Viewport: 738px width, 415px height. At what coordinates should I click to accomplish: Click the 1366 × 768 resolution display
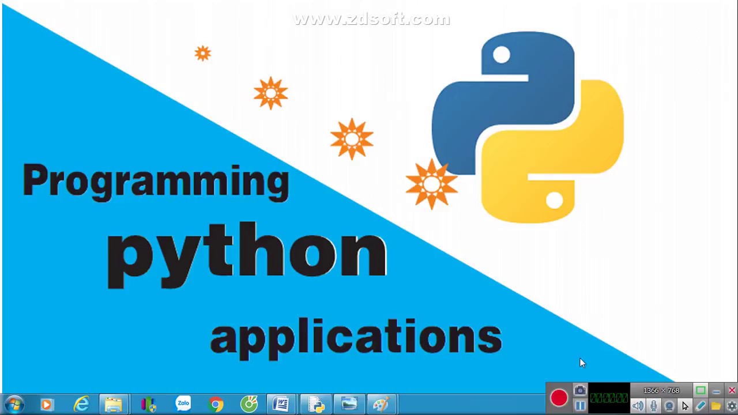[661, 391]
